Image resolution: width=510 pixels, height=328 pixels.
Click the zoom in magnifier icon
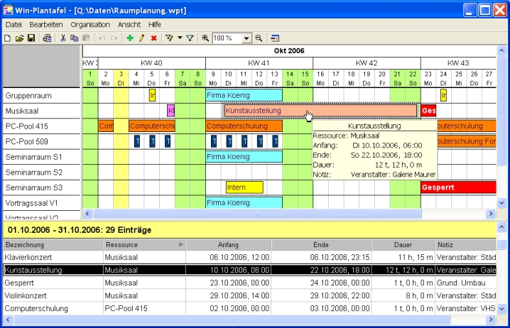(205, 38)
